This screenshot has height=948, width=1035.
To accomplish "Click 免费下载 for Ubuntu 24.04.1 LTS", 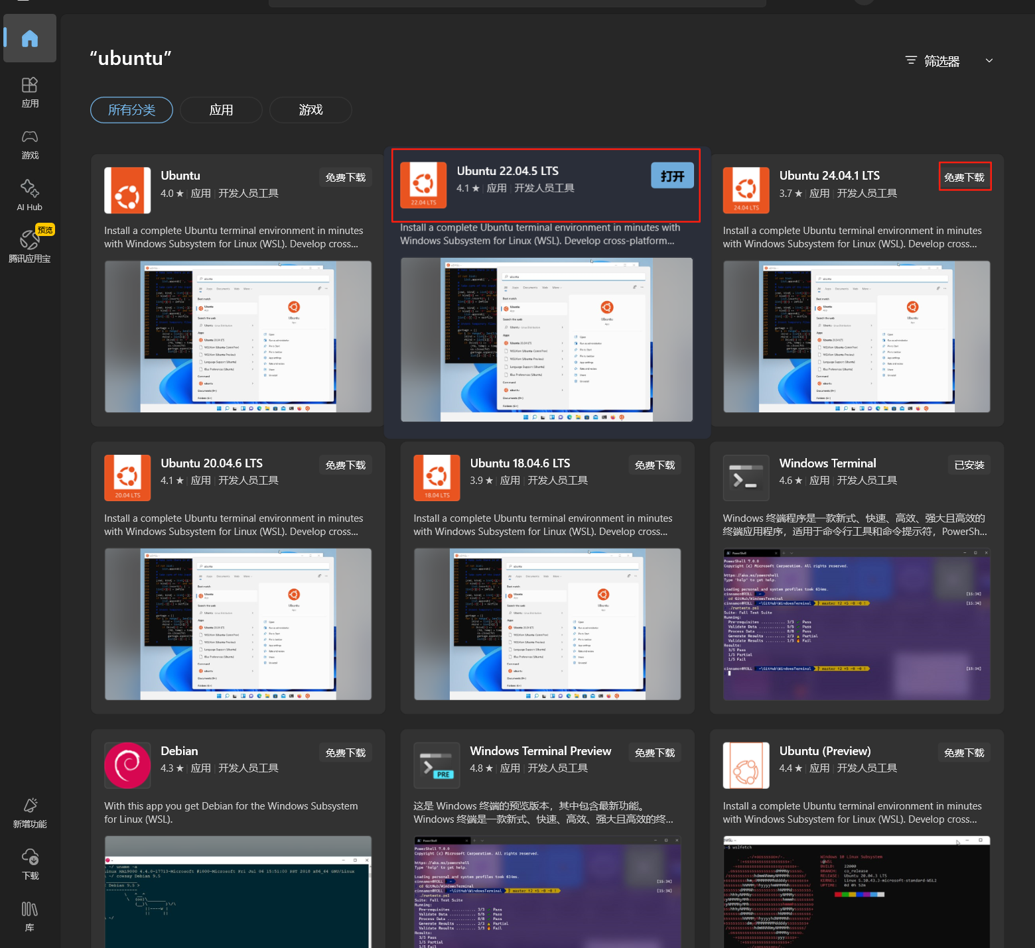I will click(x=965, y=177).
